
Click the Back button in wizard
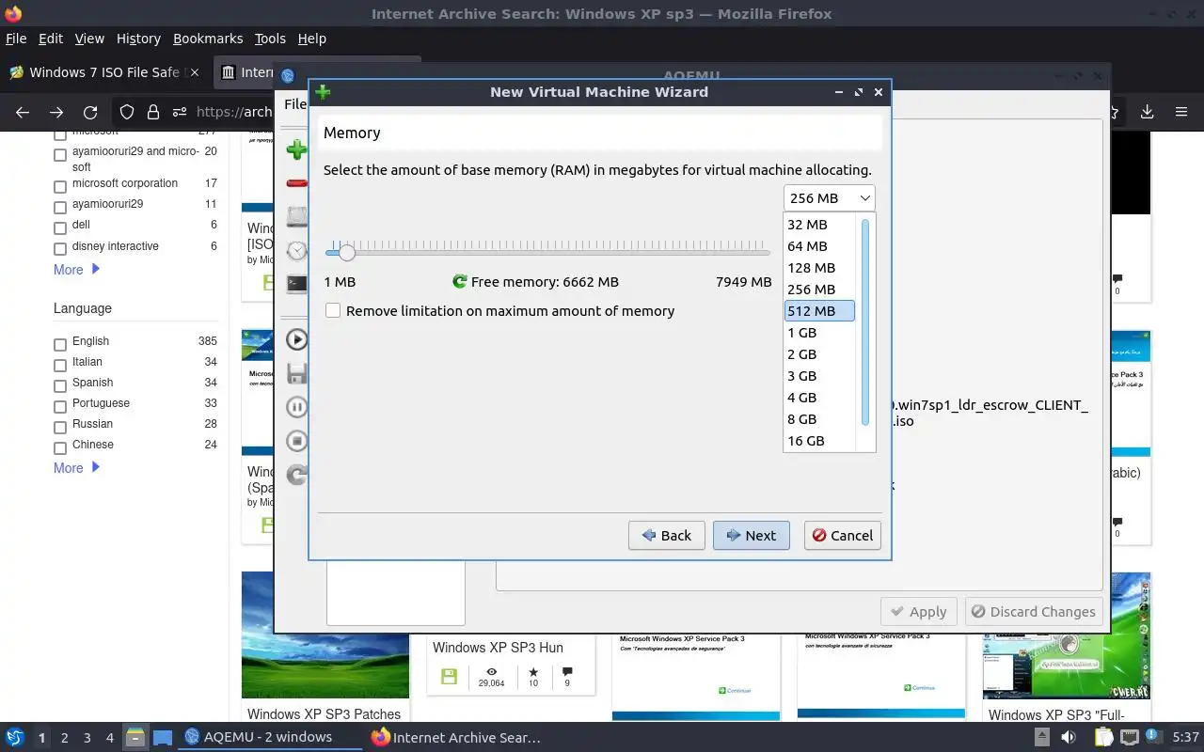click(666, 535)
